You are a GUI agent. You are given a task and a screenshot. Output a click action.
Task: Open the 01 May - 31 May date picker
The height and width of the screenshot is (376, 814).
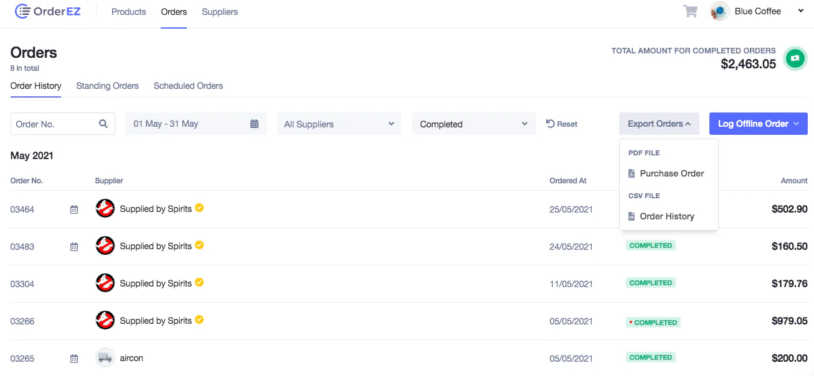tap(196, 124)
